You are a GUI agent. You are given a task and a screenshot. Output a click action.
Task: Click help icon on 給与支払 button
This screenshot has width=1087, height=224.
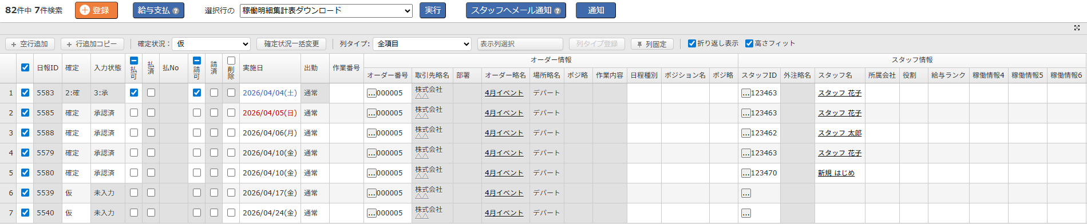coord(175,11)
